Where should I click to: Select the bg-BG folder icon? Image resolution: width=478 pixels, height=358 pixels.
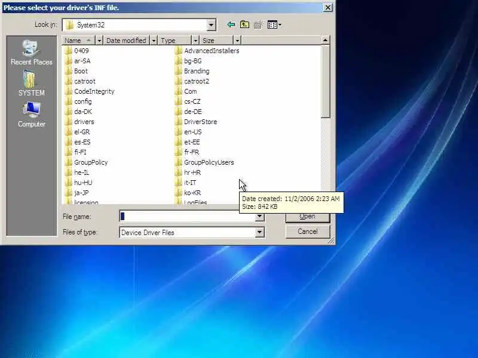(179, 61)
